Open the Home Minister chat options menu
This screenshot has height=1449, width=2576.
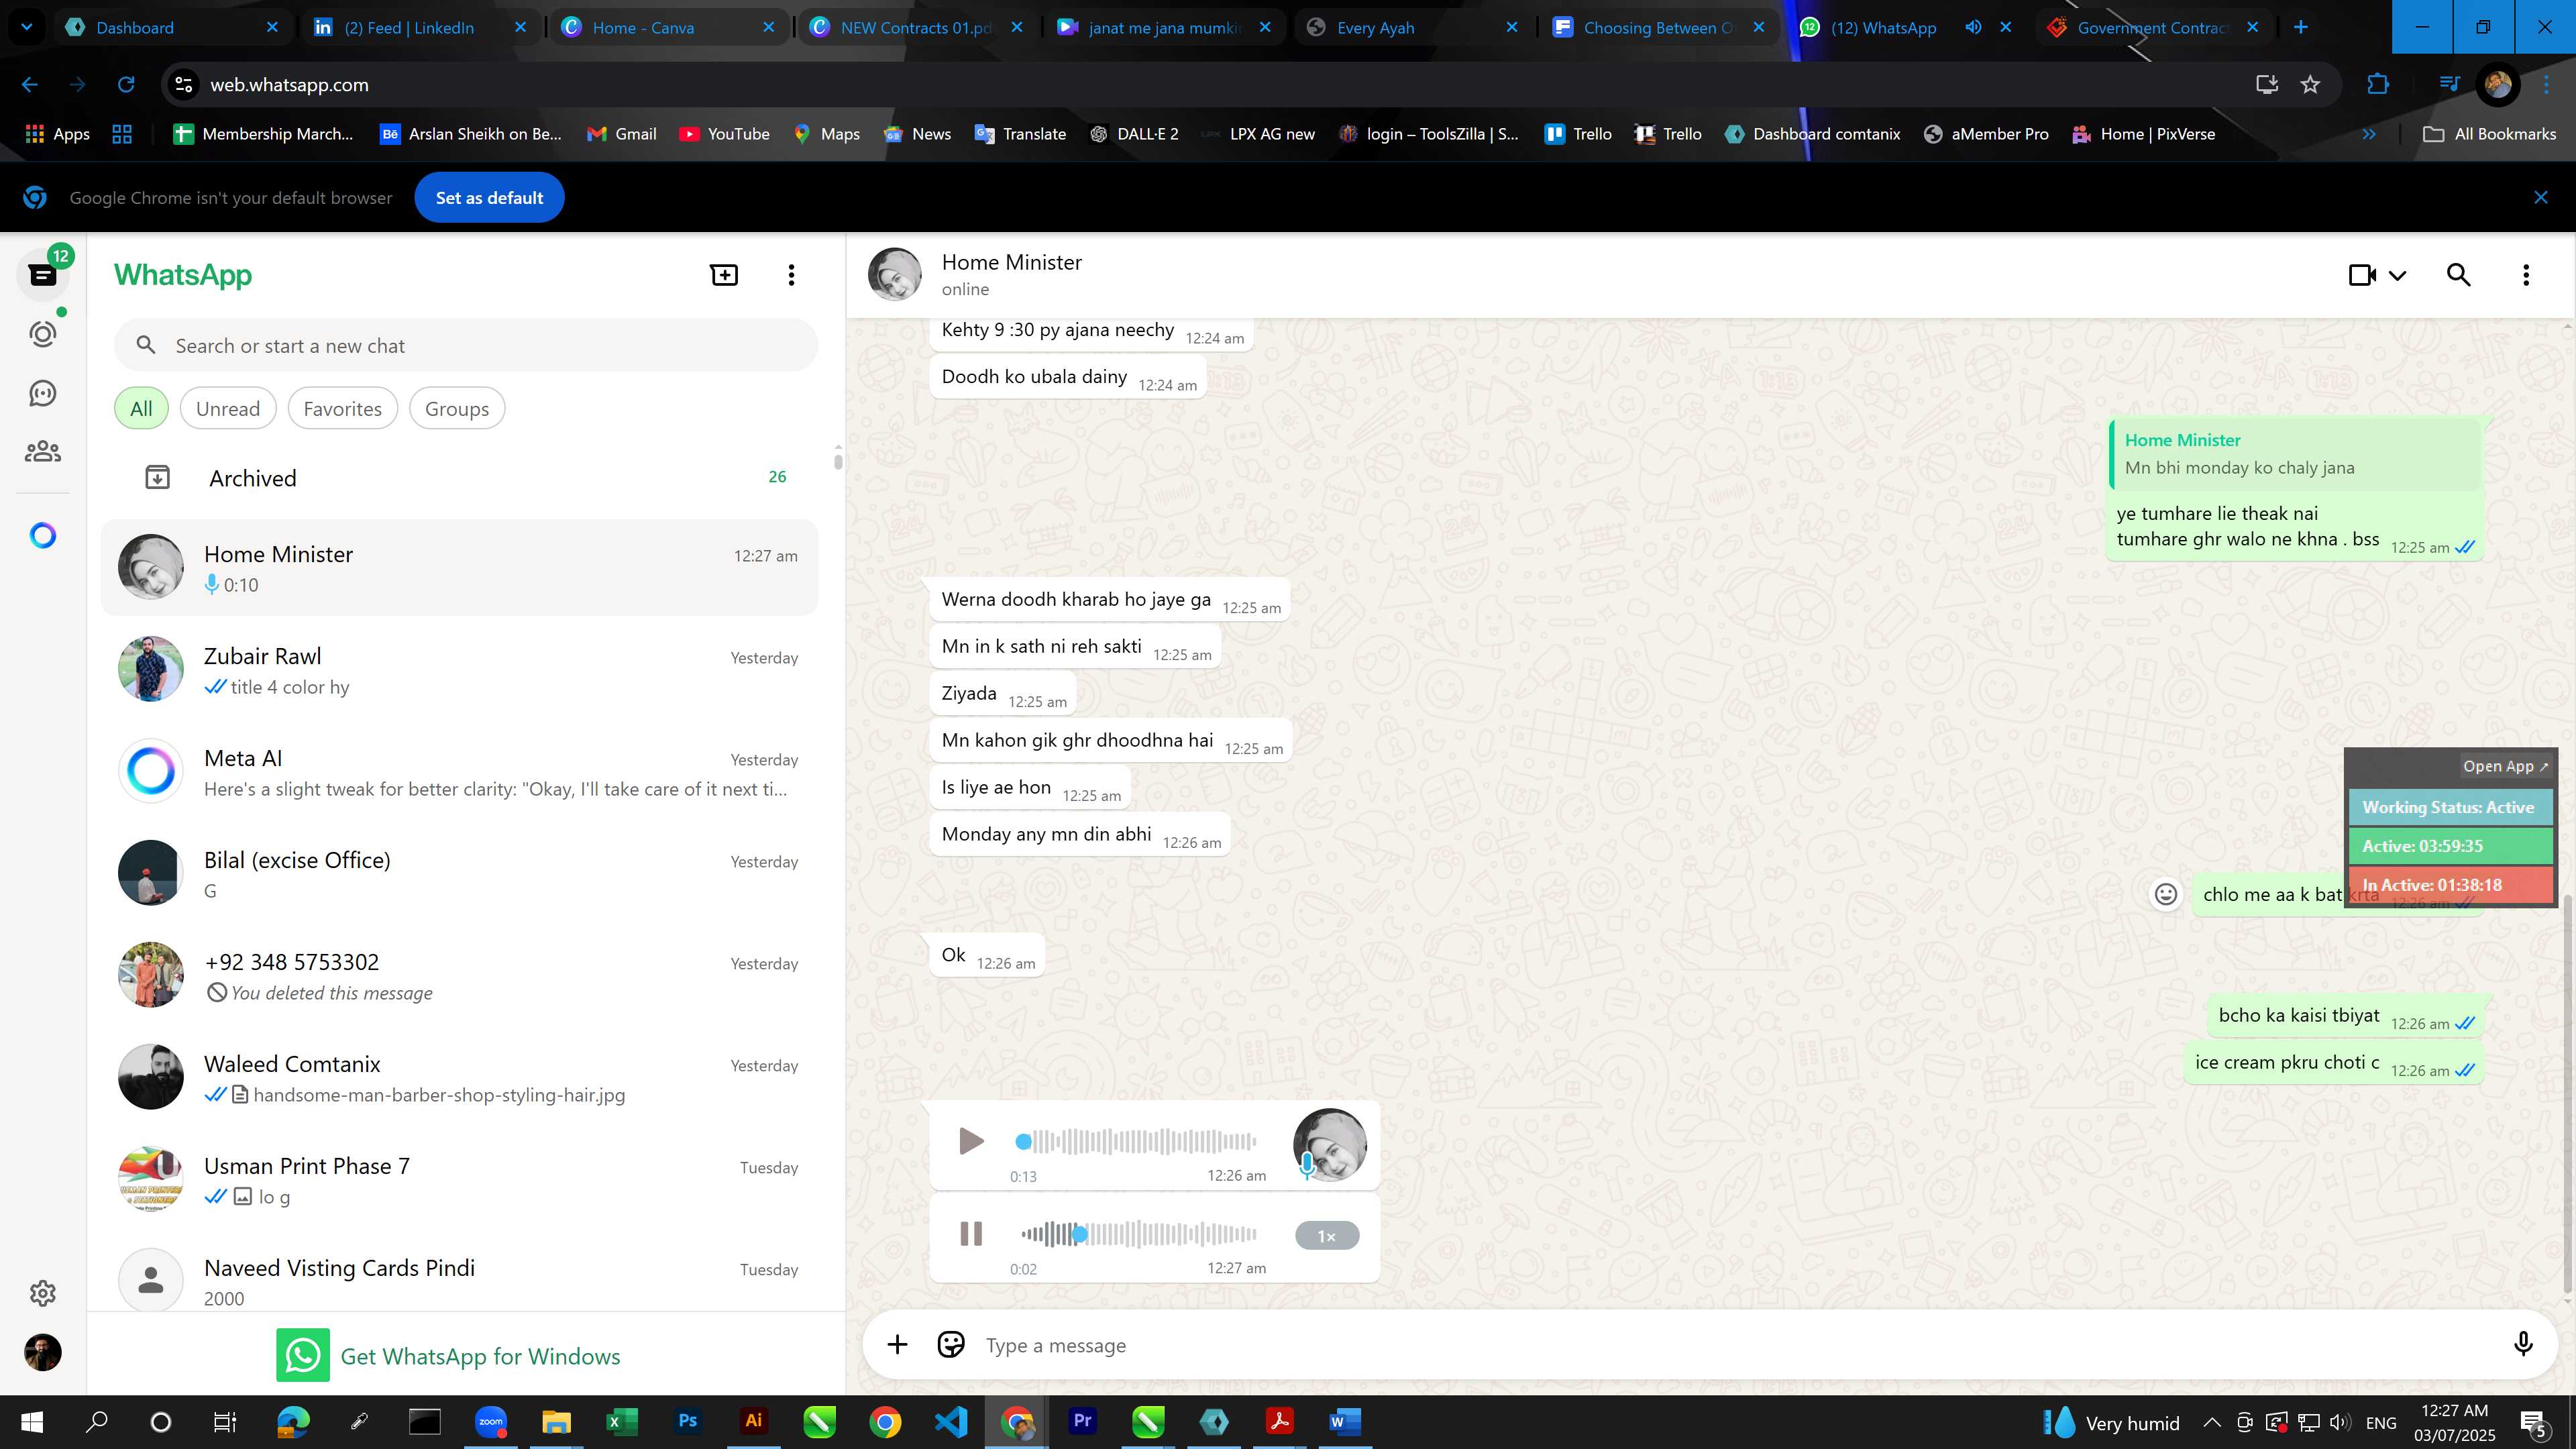2526,275
